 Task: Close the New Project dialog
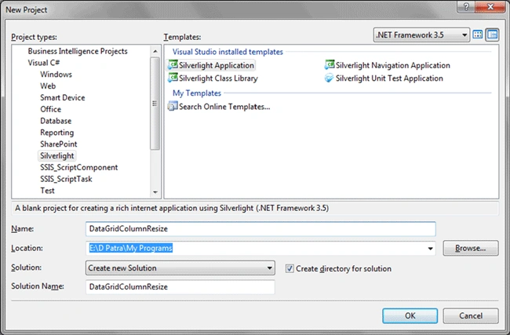[490, 6]
